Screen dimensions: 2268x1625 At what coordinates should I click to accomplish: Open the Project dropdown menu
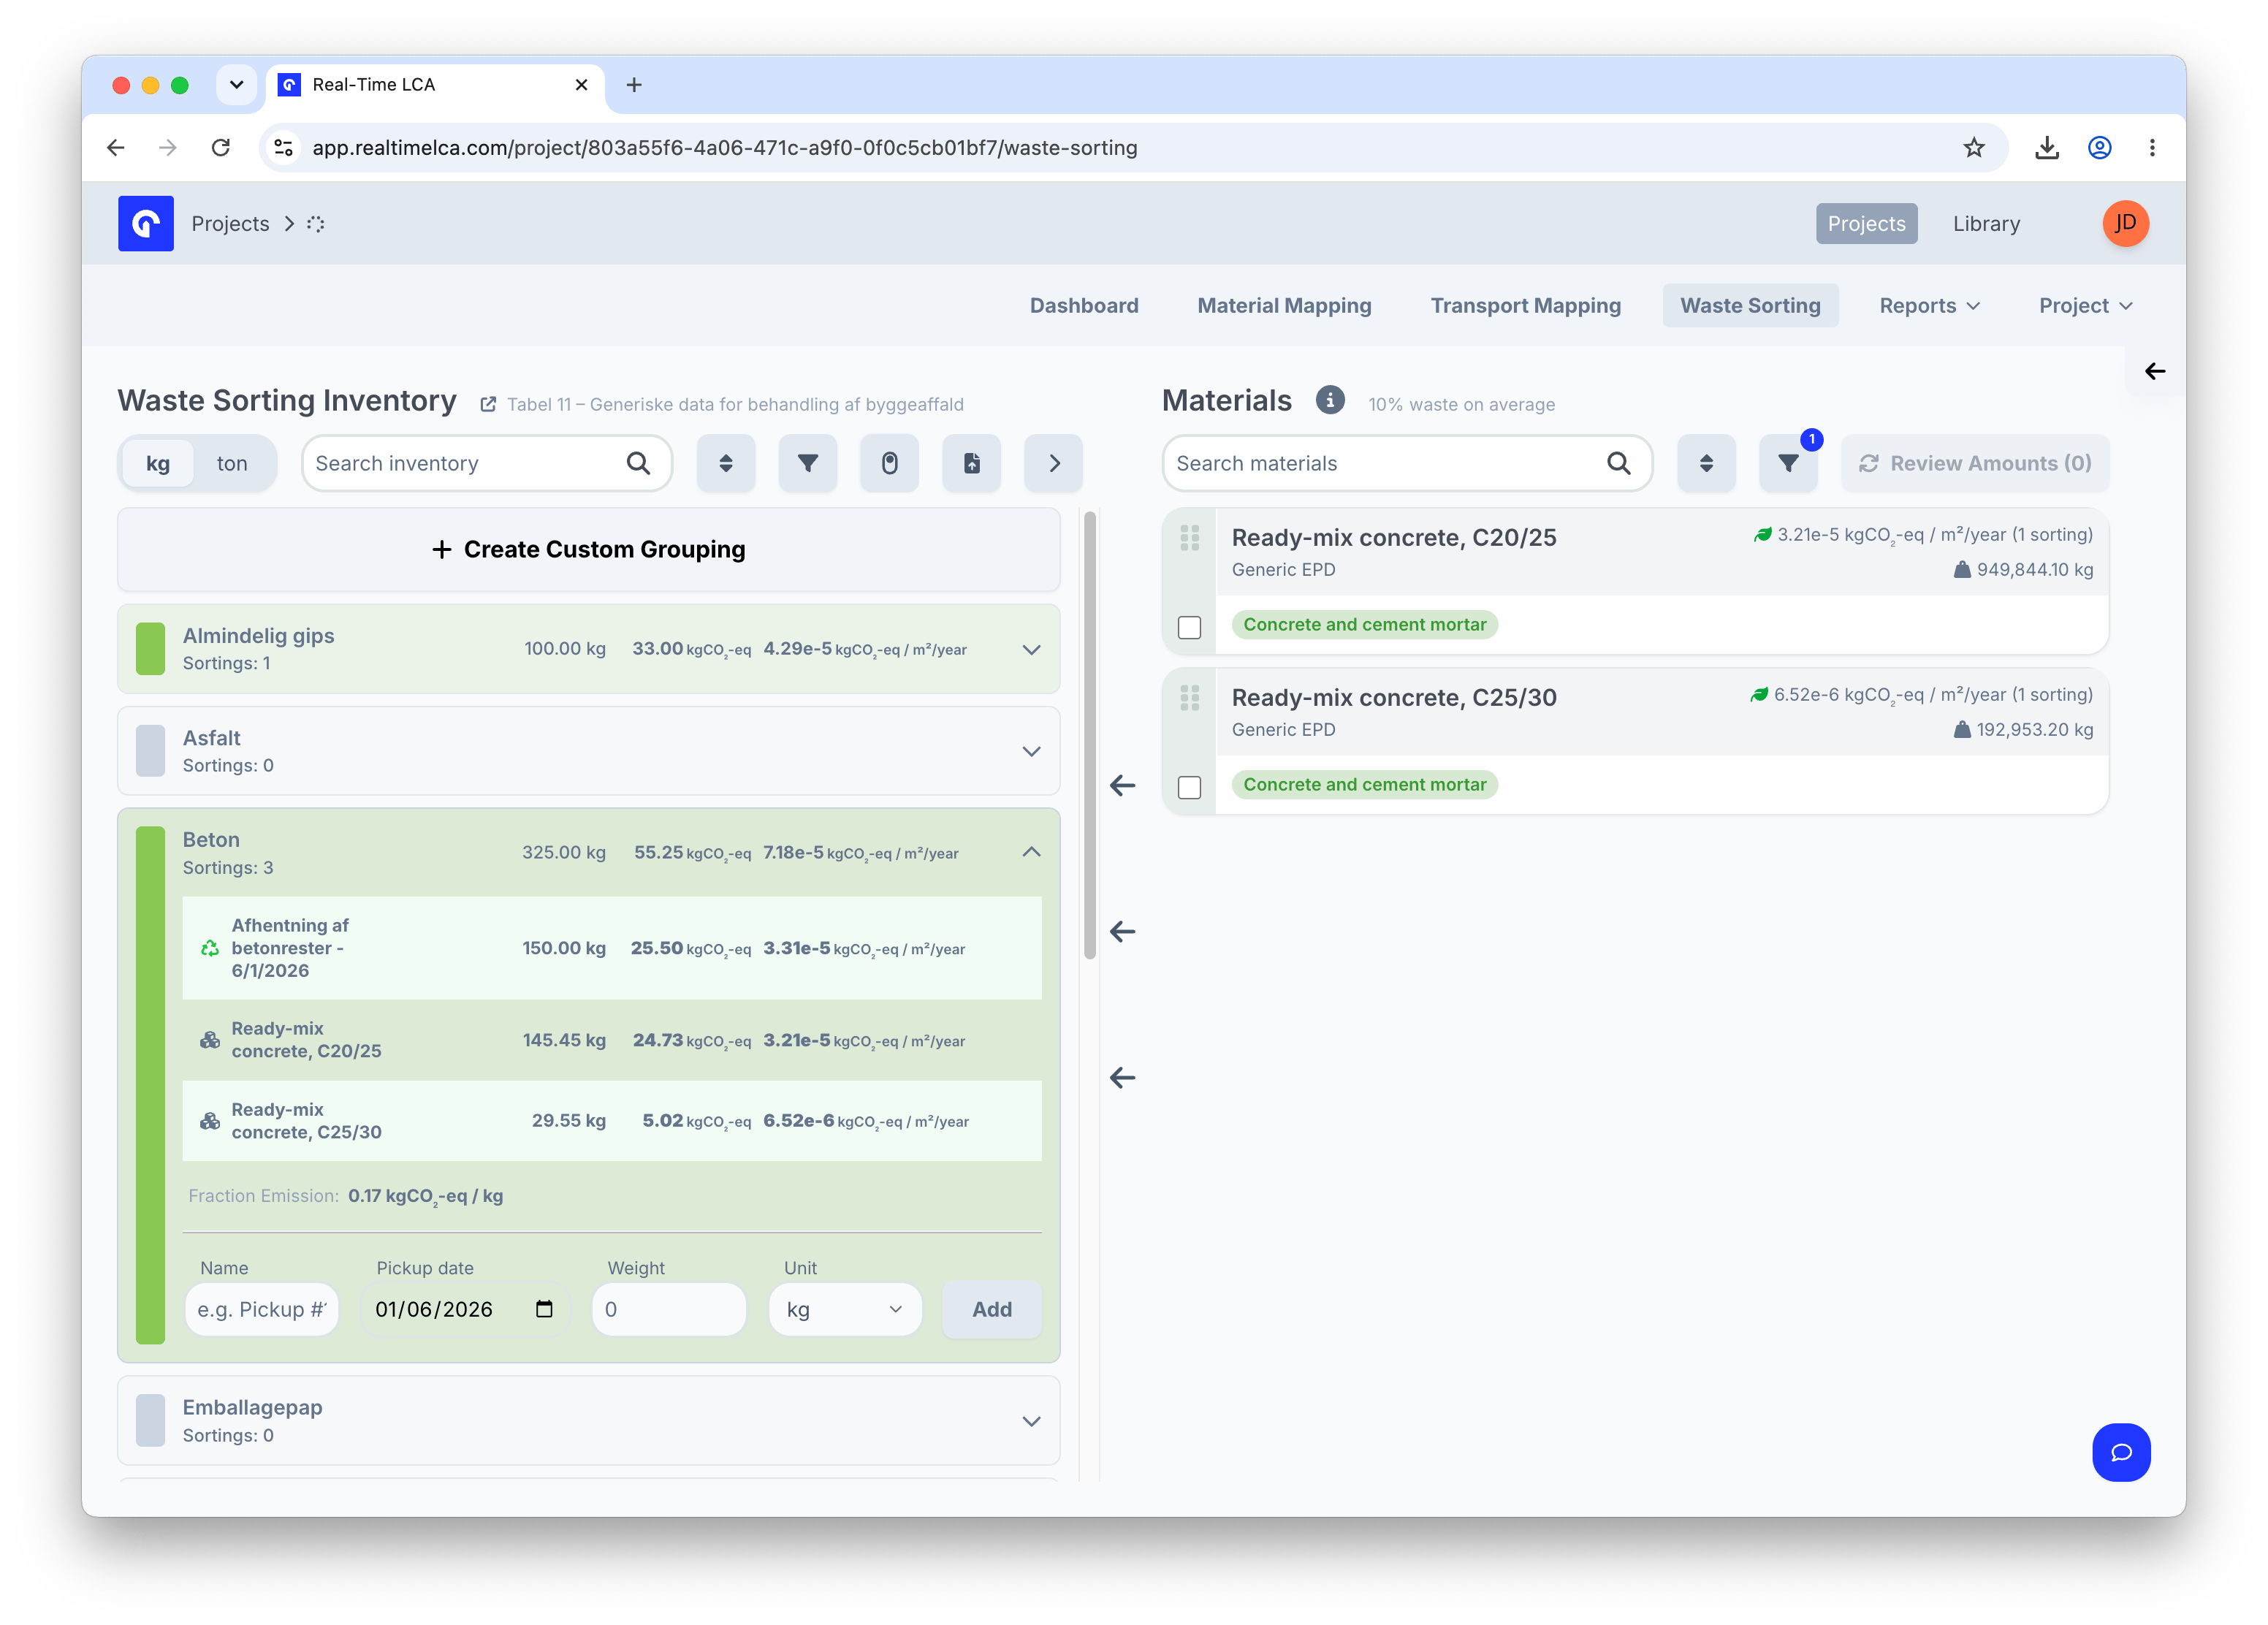2085,306
